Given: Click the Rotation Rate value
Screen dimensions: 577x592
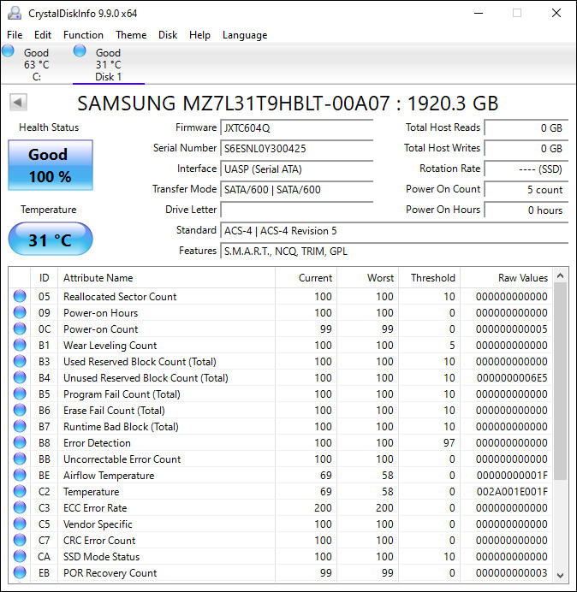Looking at the screenshot, I should click(526, 169).
